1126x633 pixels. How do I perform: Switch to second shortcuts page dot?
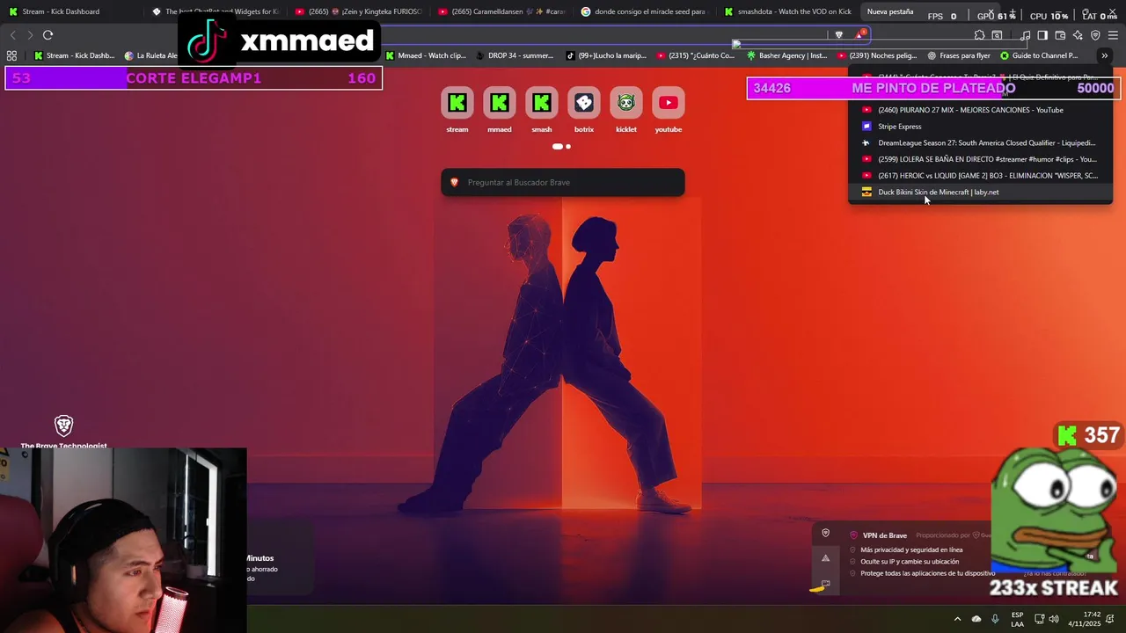[568, 146]
